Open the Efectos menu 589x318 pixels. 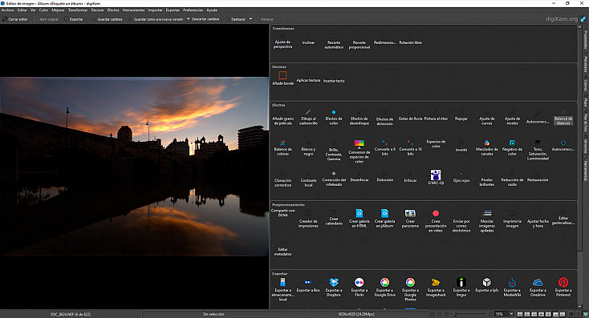tap(113, 10)
